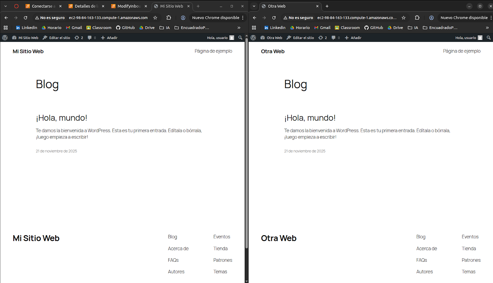Open the ¡Hola, mundo! post on Otra Web

(x=310, y=118)
